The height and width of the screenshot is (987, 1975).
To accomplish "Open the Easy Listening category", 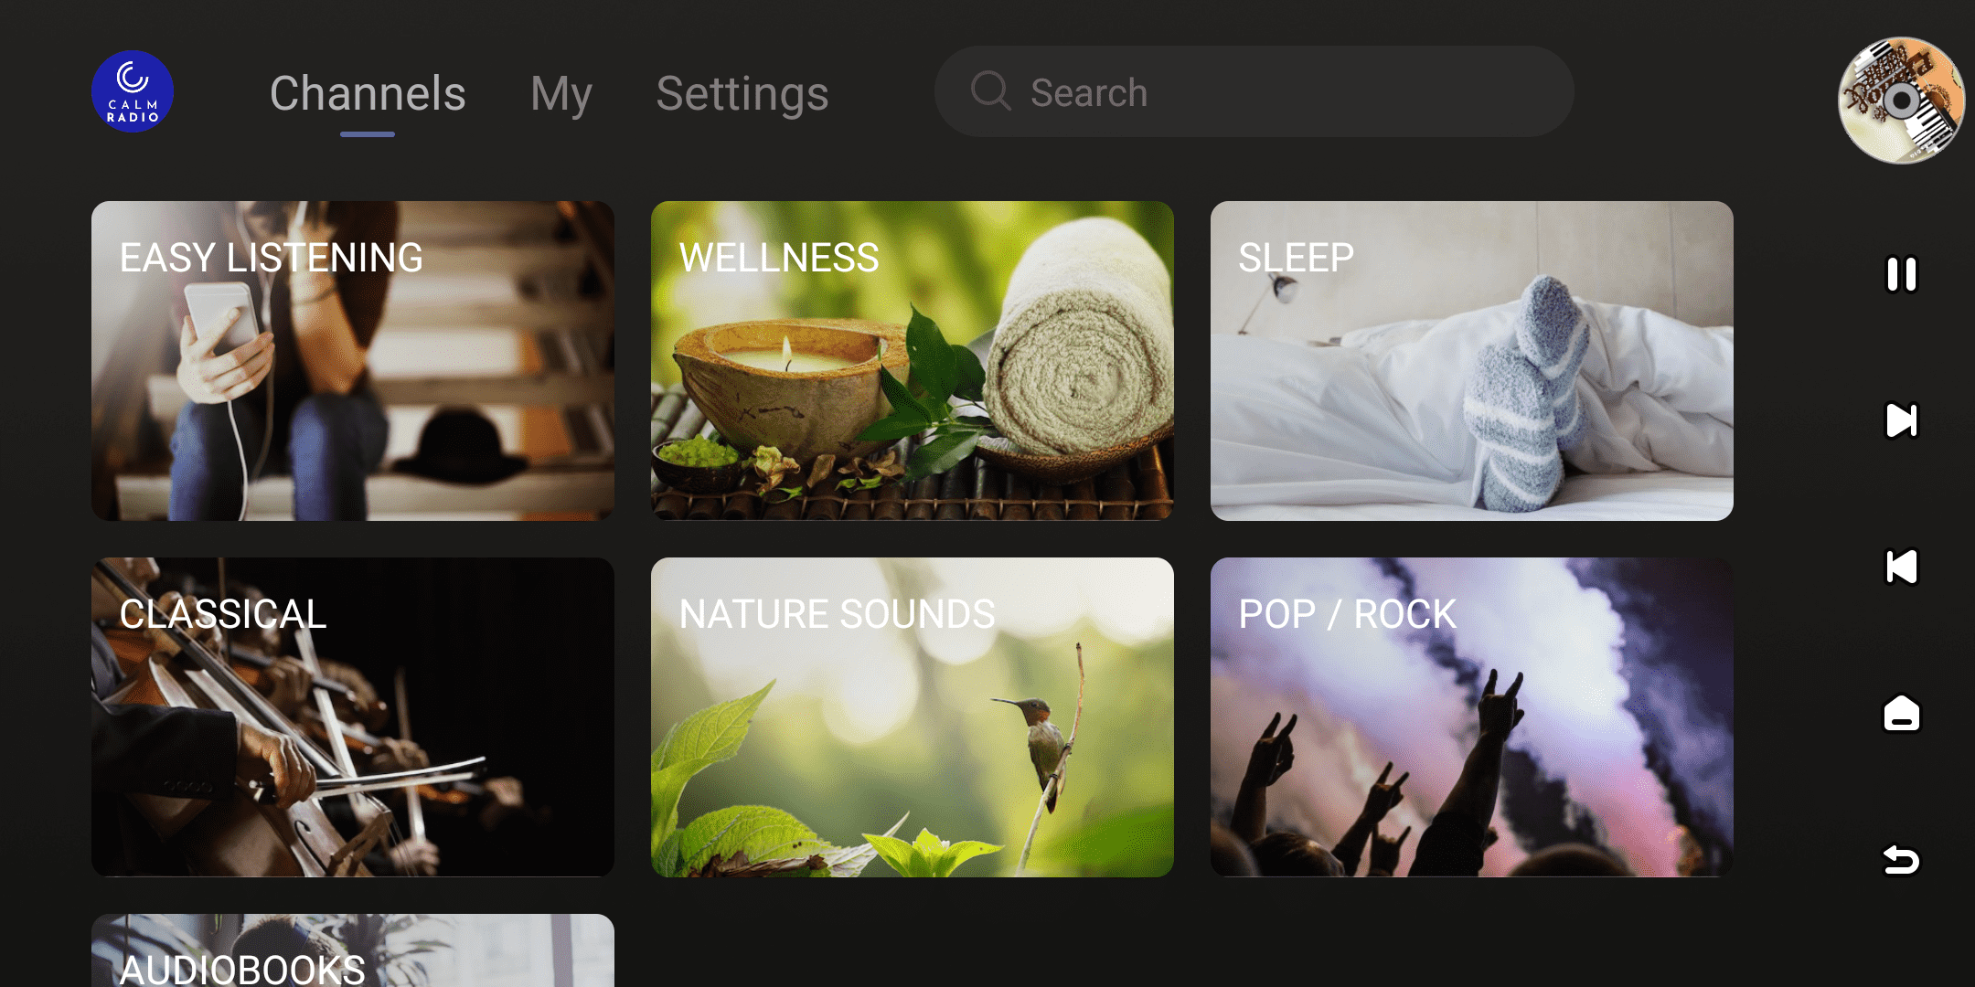I will pos(353,361).
